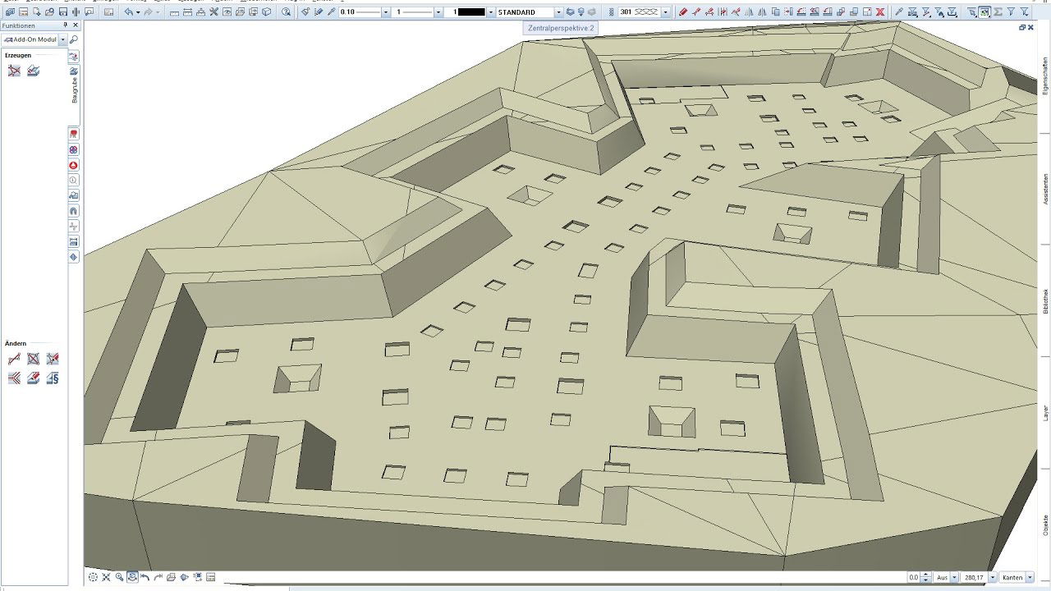This screenshot has width=1051, height=591.
Task: Open the pattern 301 dropdown
Action: coord(665,12)
